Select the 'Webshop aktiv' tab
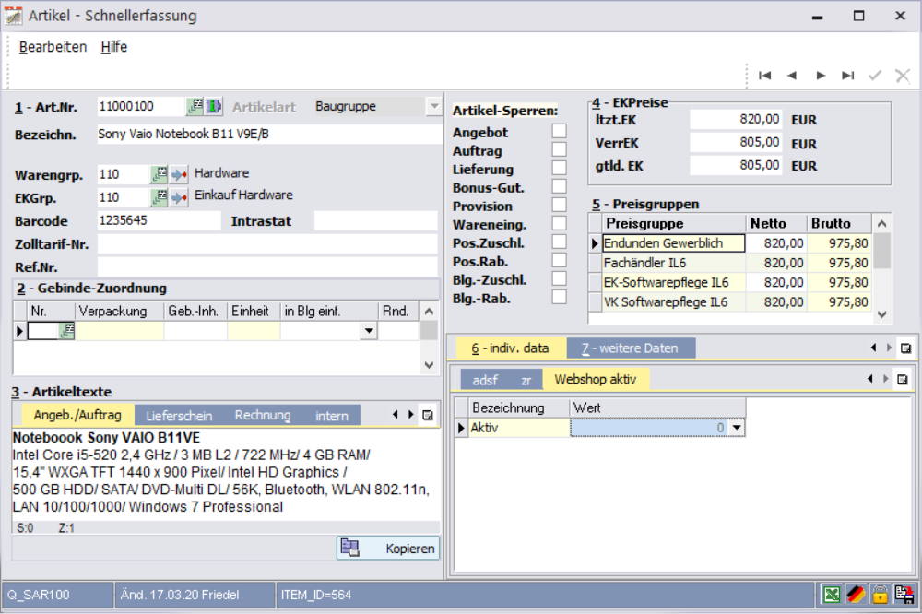 pos(596,379)
